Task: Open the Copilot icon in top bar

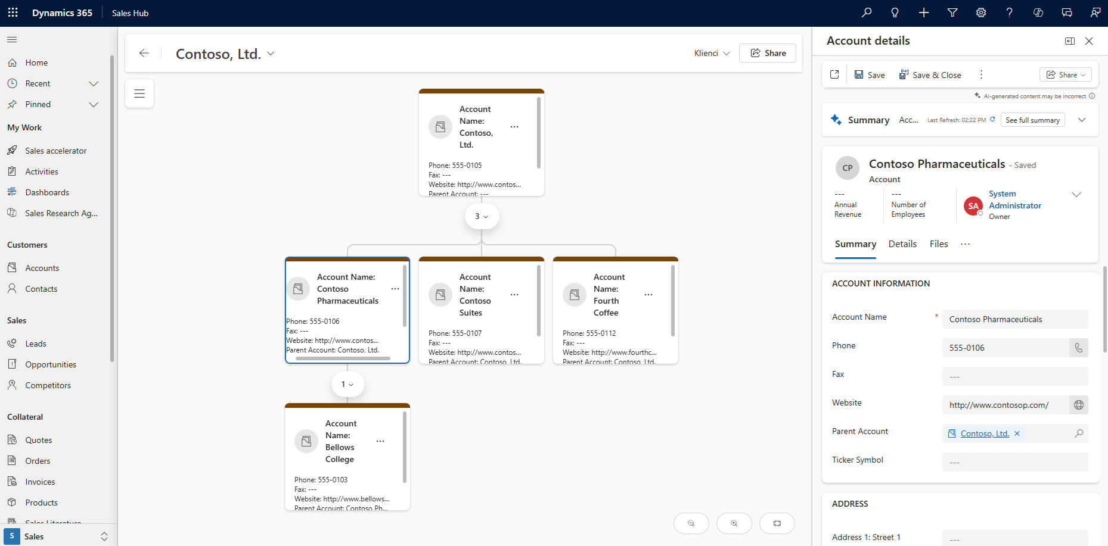Action: point(1038,13)
